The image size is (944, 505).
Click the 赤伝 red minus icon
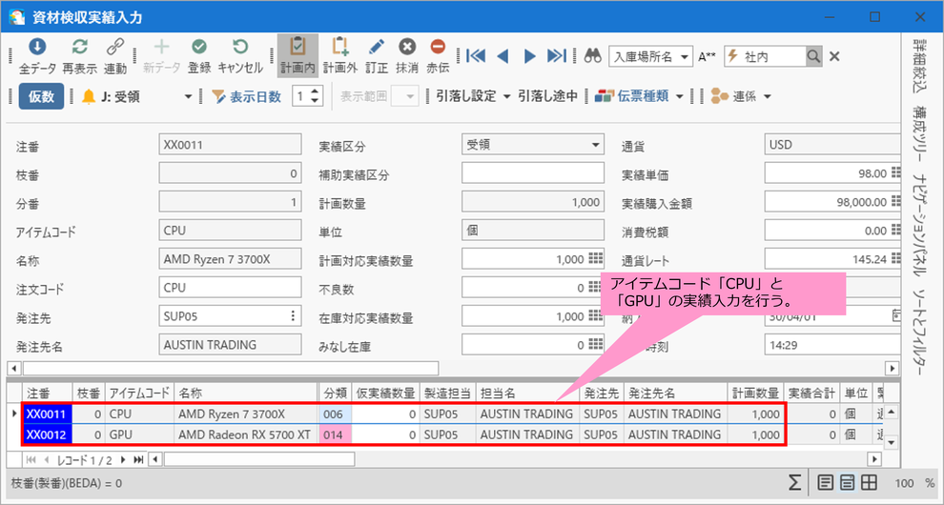(x=438, y=48)
